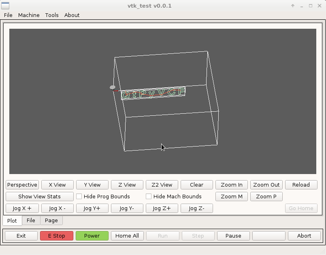Select X View
Viewport: 326px width, 255px height.
point(58,185)
